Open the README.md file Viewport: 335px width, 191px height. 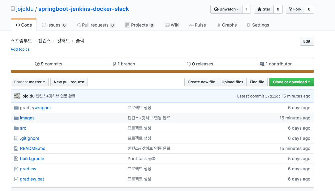click(33, 148)
